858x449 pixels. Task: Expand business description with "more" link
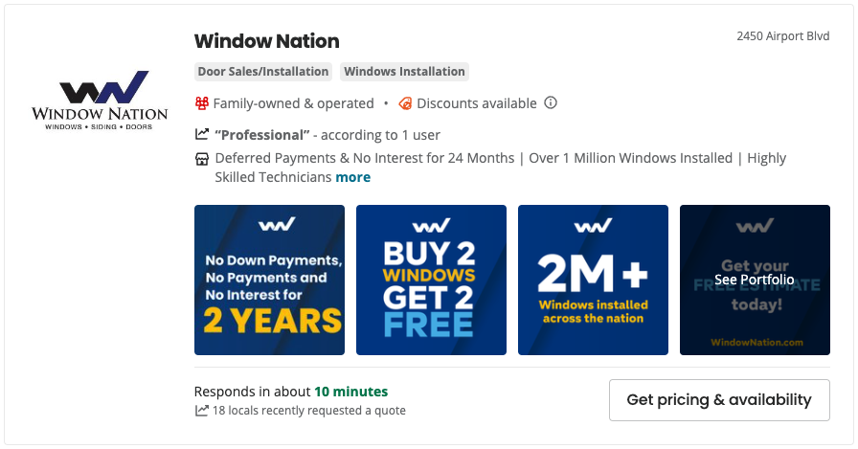pyautogui.click(x=353, y=177)
